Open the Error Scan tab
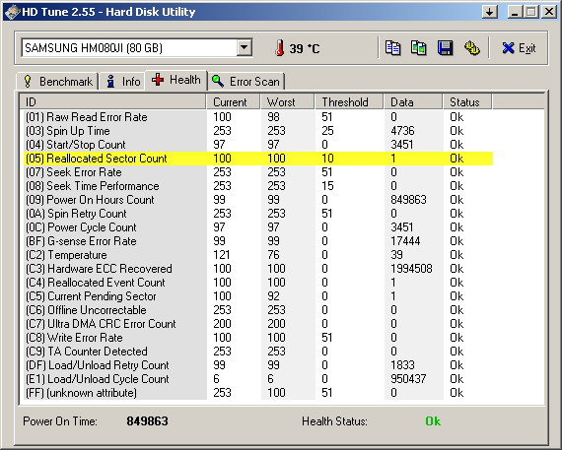This screenshot has width=562, height=450. 246,82
